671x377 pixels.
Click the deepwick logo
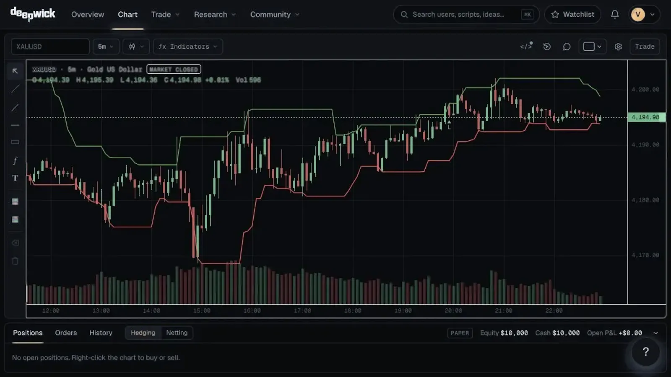[x=33, y=14]
